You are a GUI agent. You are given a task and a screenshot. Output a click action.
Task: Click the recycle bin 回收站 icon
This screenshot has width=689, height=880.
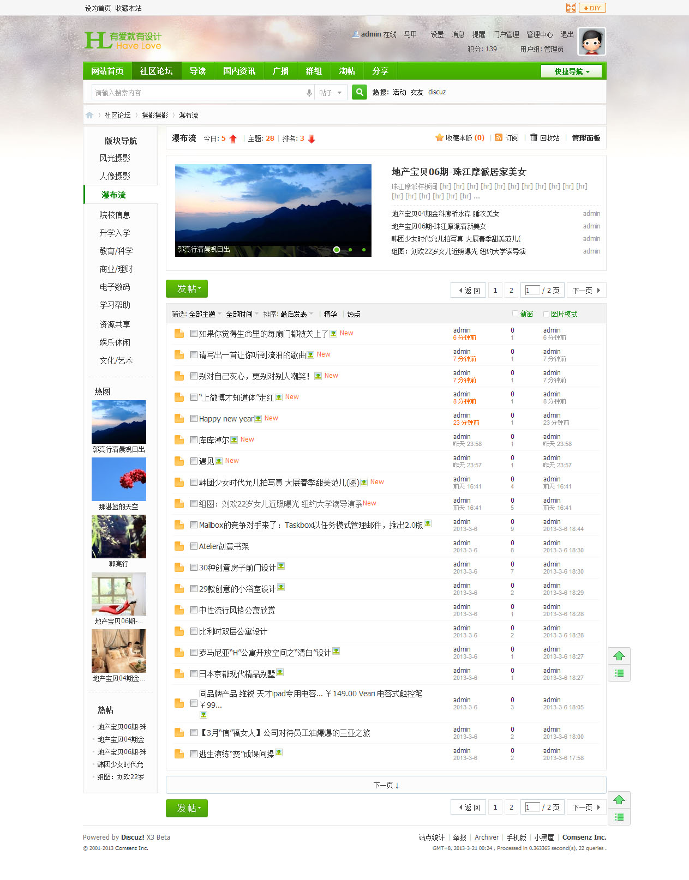click(x=534, y=138)
